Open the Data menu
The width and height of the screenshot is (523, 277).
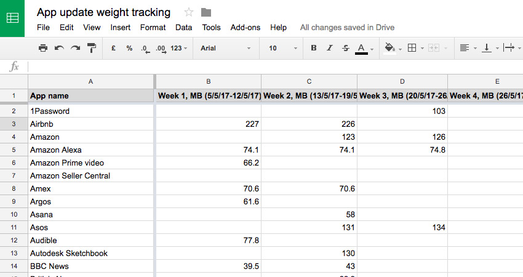(x=184, y=27)
